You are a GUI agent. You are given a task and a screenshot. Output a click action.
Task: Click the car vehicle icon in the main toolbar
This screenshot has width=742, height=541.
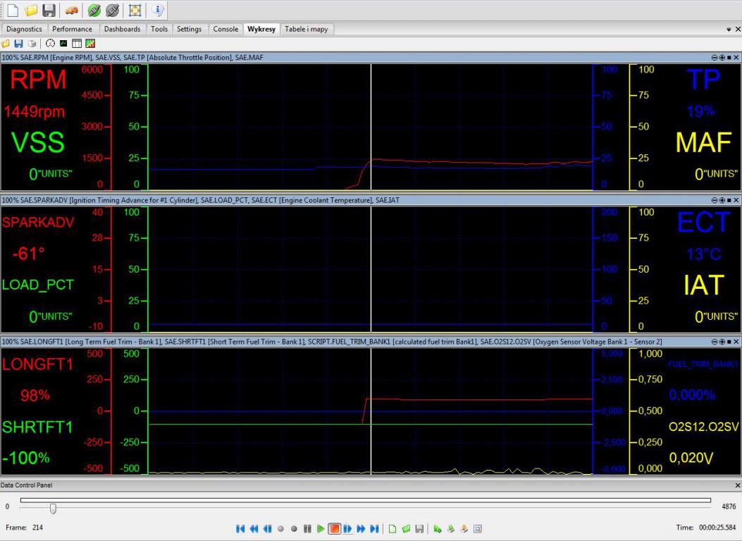70,11
